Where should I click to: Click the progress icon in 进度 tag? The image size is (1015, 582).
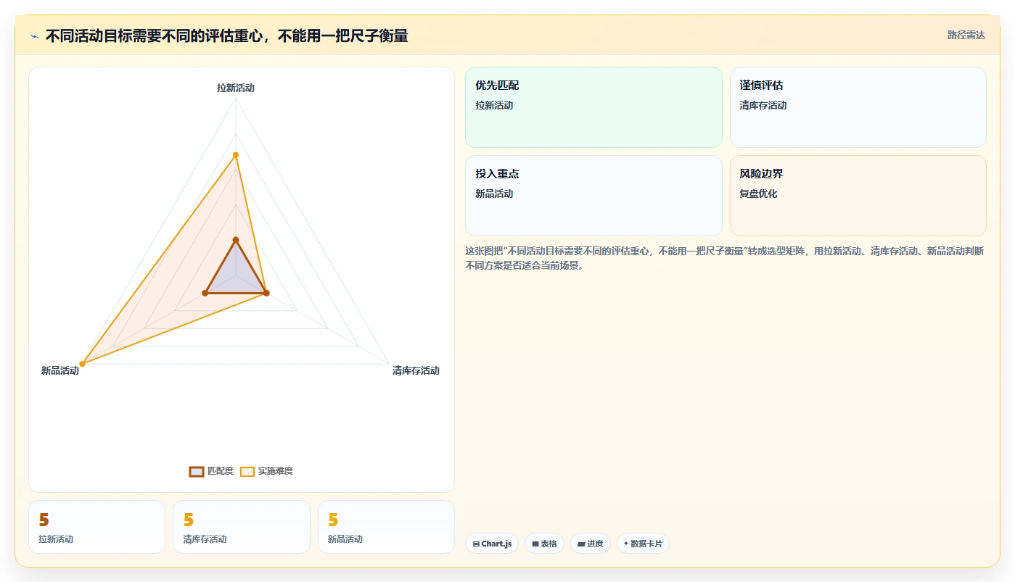click(581, 544)
